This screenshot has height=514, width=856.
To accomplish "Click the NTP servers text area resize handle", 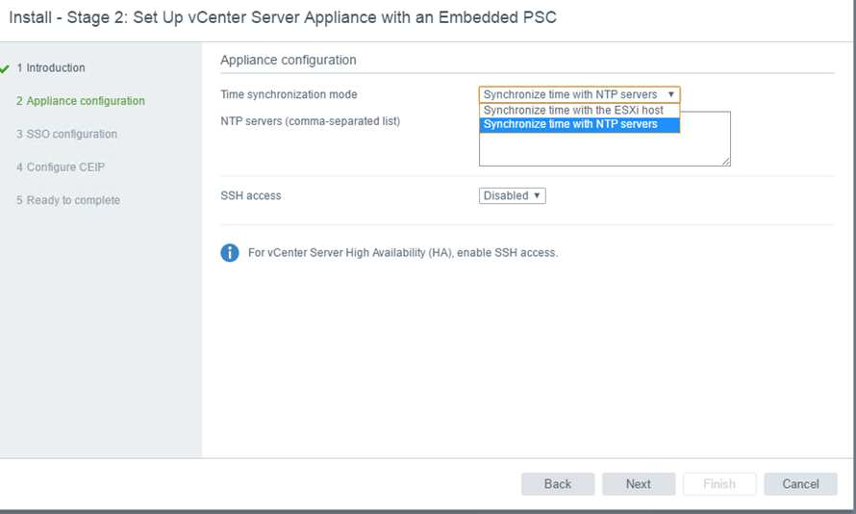I will [x=726, y=162].
